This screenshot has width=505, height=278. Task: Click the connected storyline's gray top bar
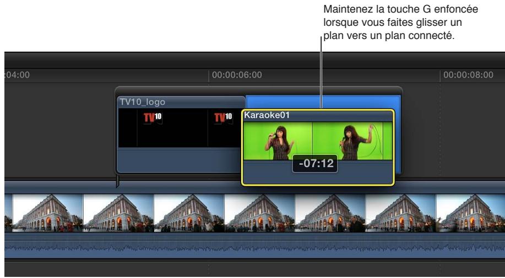[259, 90]
